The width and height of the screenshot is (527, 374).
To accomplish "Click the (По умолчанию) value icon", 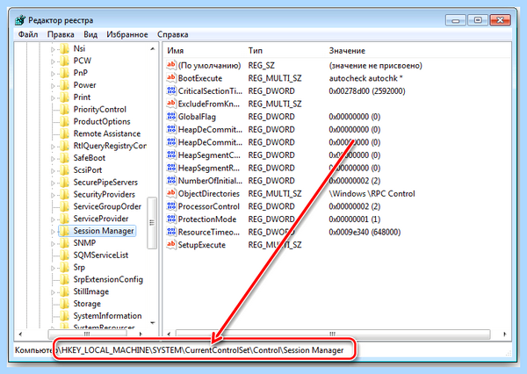I will [x=171, y=65].
